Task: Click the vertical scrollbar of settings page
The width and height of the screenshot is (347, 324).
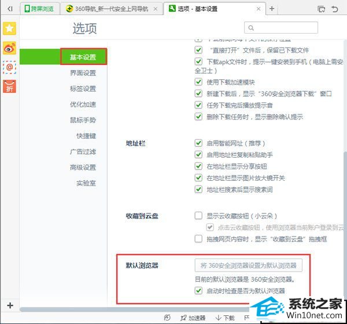Action: pos(345,224)
